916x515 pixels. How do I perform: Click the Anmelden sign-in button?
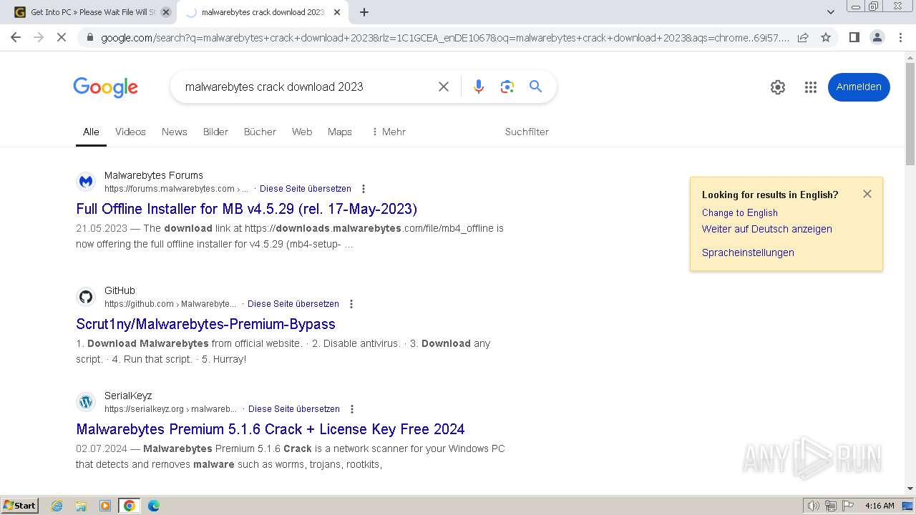click(859, 87)
